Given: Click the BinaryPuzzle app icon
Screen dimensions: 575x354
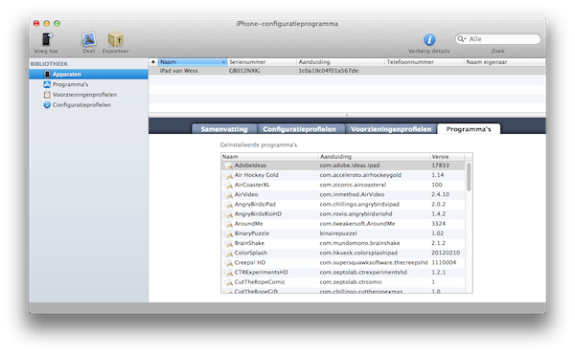Looking at the screenshot, I should 228,233.
